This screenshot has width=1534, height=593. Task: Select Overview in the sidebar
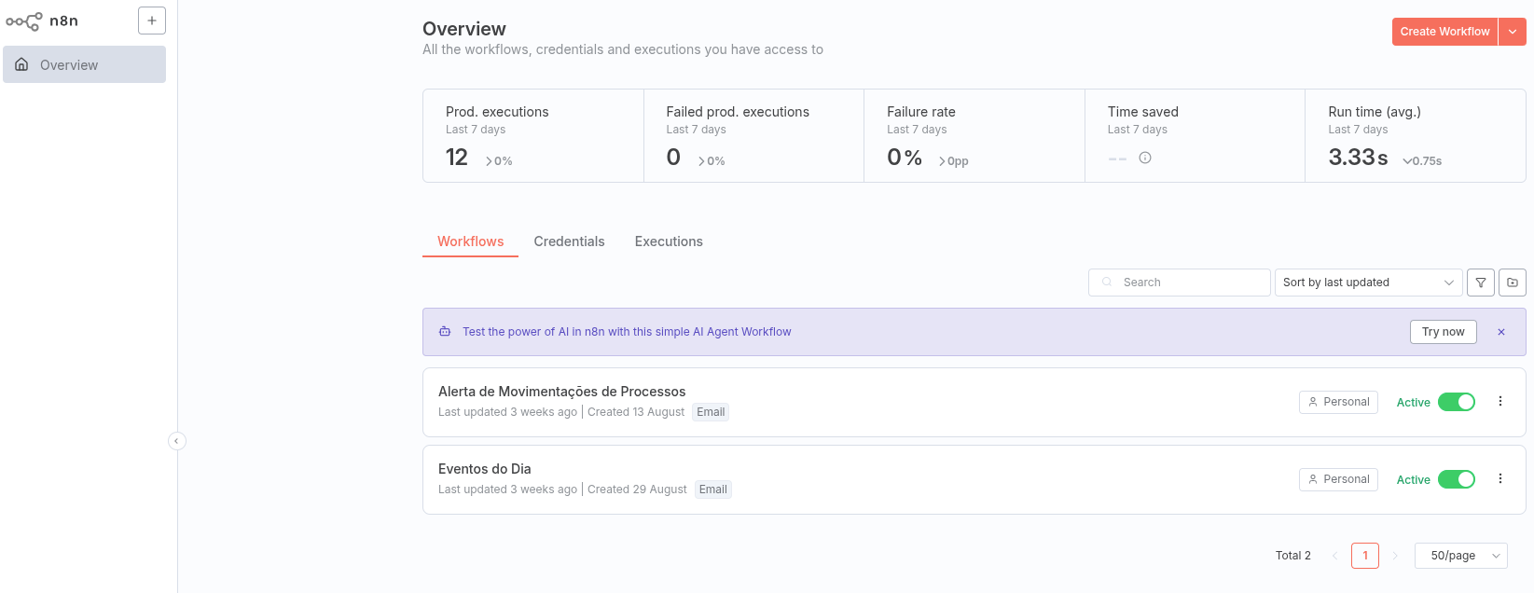point(84,65)
